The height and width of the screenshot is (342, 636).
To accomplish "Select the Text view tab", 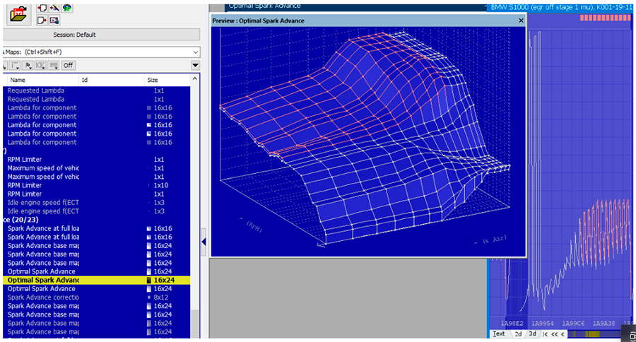I will coord(499,334).
